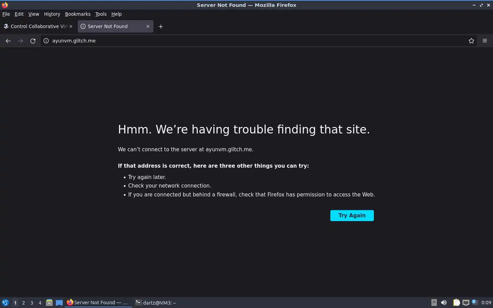This screenshot has width=493, height=308.
Task: Open the View menu
Action: tap(34, 14)
